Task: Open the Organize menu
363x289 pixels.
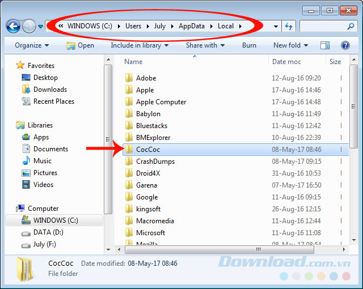Action: pos(32,45)
